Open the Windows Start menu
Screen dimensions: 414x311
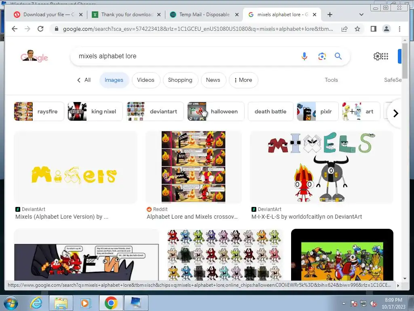coord(10,303)
